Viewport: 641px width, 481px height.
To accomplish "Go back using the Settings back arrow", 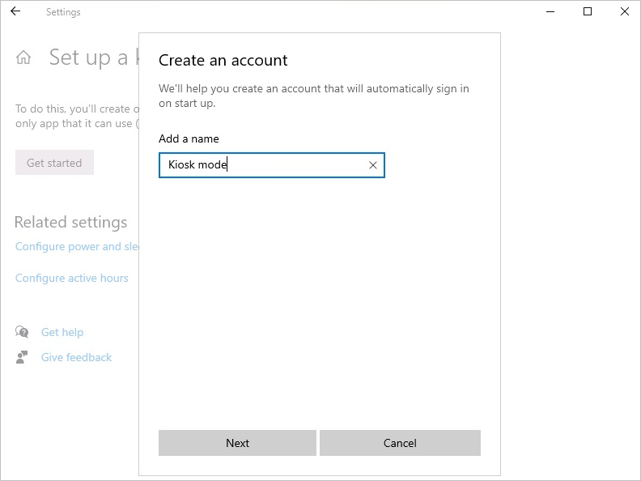I will tap(15, 11).
